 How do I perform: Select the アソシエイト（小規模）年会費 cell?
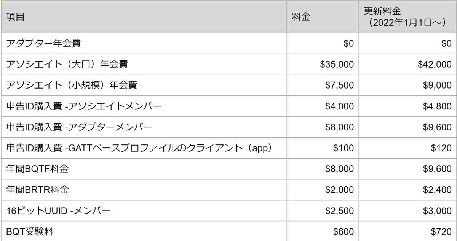(x=144, y=86)
